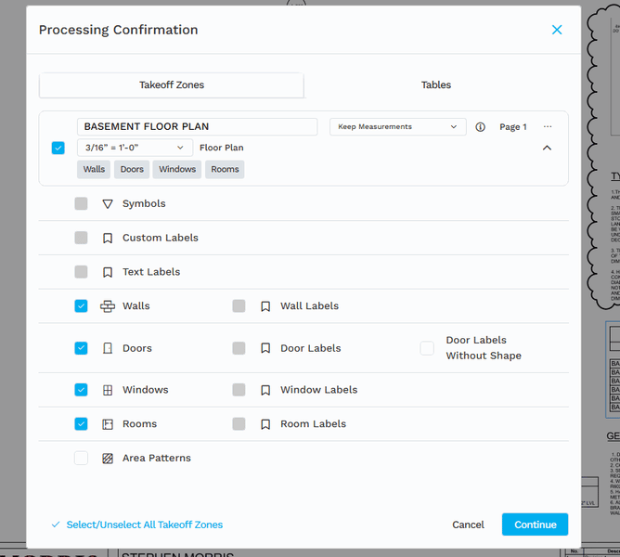
Task: Click the Area Patterns hatch icon
Action: 108,459
